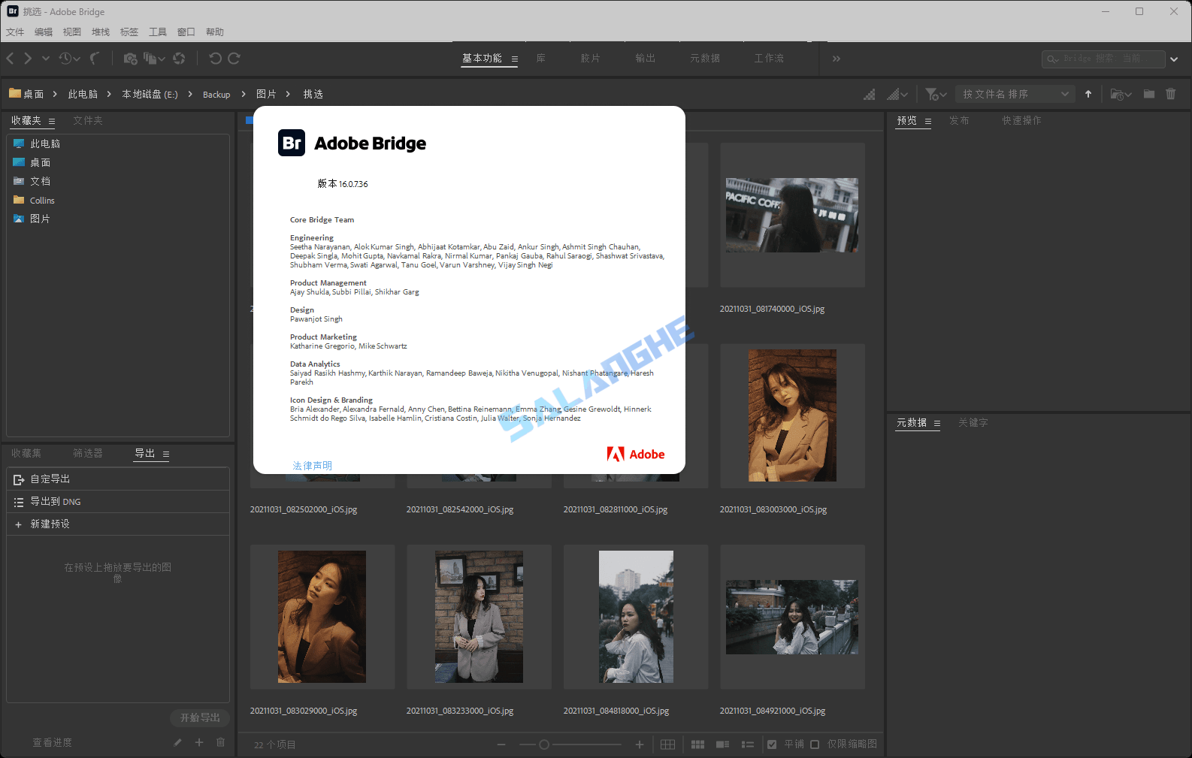Go back with the left arrow navigation icon
This screenshot has height=758, width=1192.
pyautogui.click(x=10, y=59)
